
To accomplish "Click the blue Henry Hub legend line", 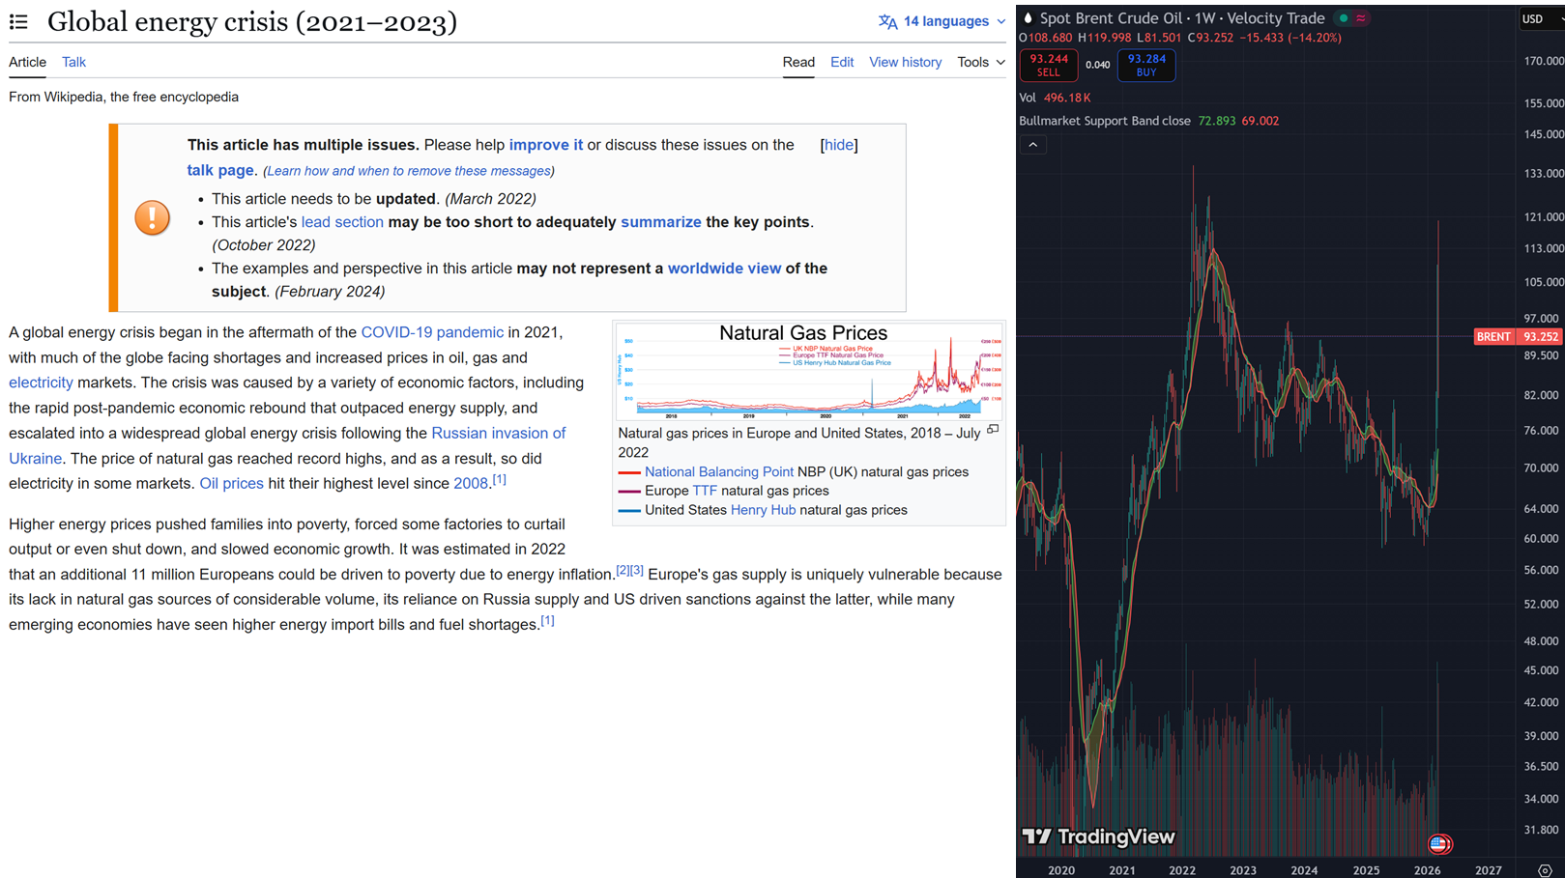I will pos(629,511).
